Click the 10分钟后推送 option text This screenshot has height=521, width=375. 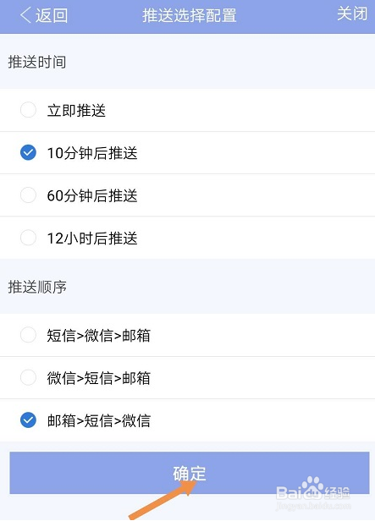click(x=92, y=153)
